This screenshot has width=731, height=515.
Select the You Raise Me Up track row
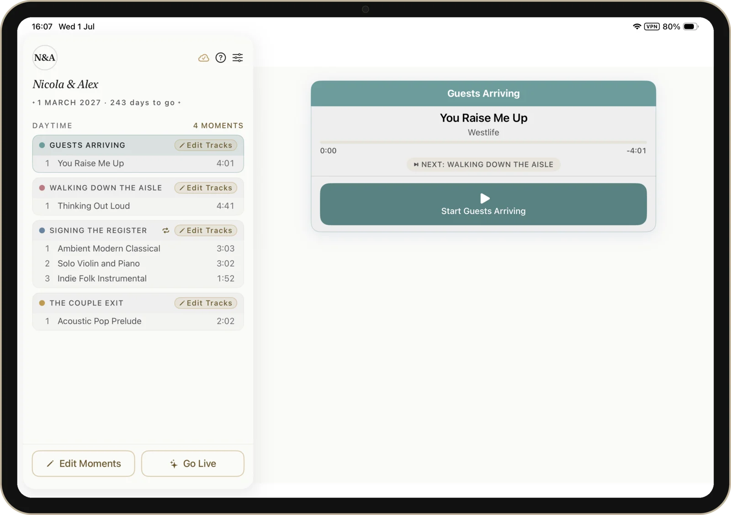point(138,163)
